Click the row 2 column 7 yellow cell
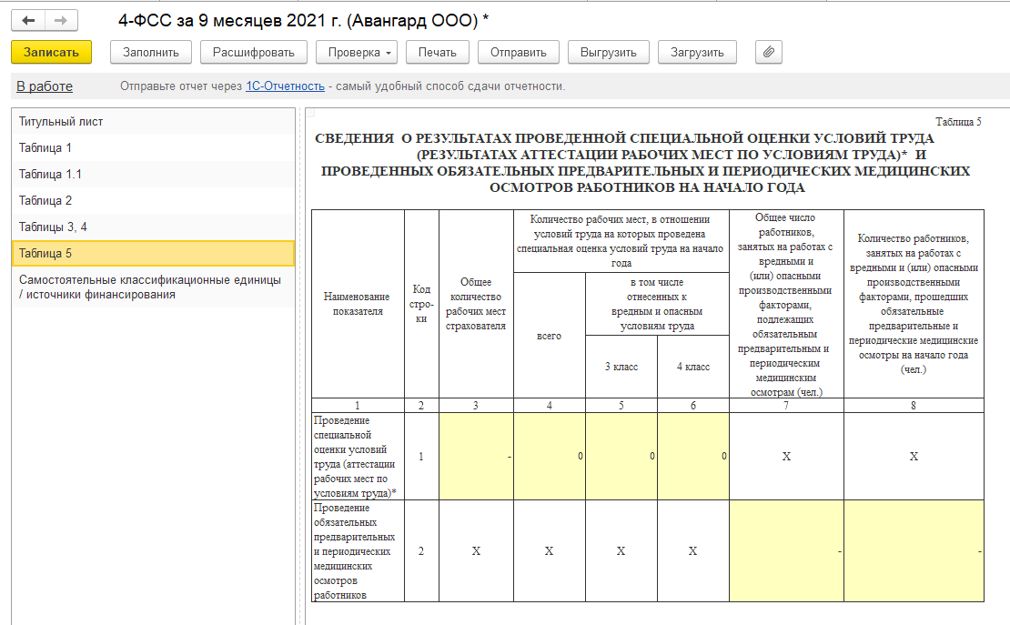This screenshot has width=1010, height=625. 786,550
